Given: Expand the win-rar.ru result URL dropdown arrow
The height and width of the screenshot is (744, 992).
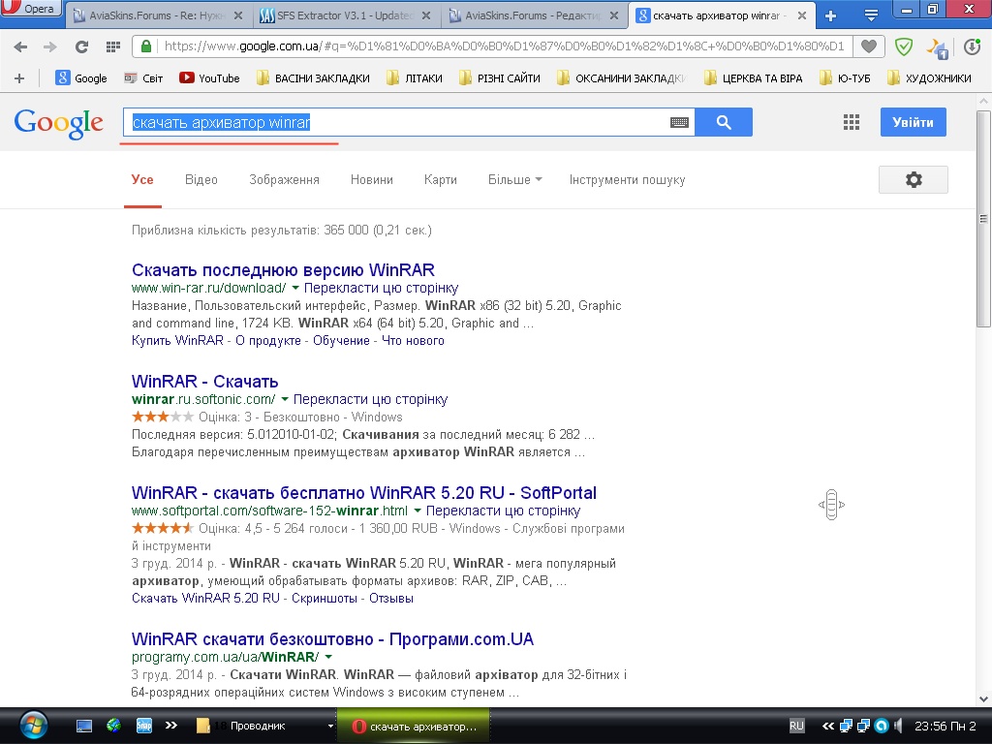Looking at the screenshot, I should coord(294,288).
